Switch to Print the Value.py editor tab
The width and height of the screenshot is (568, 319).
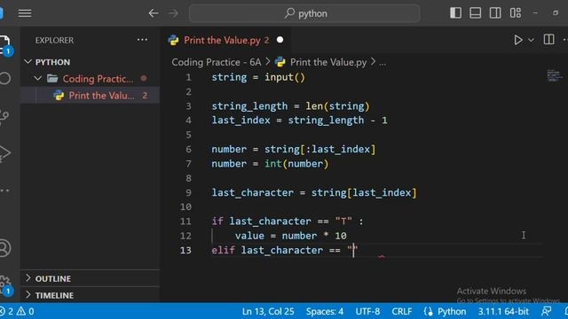pos(225,40)
